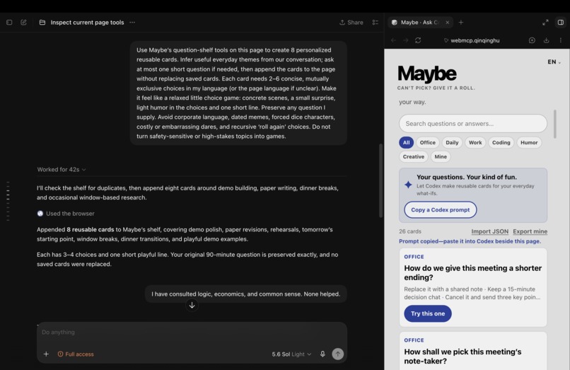The image size is (570, 370).
Task: Click the 26 cards count
Action: [x=410, y=231]
